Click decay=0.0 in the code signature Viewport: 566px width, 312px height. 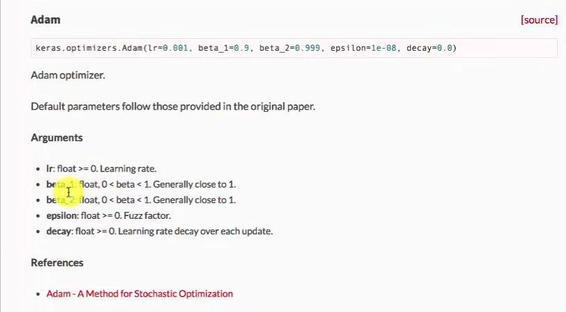pyautogui.click(x=427, y=48)
